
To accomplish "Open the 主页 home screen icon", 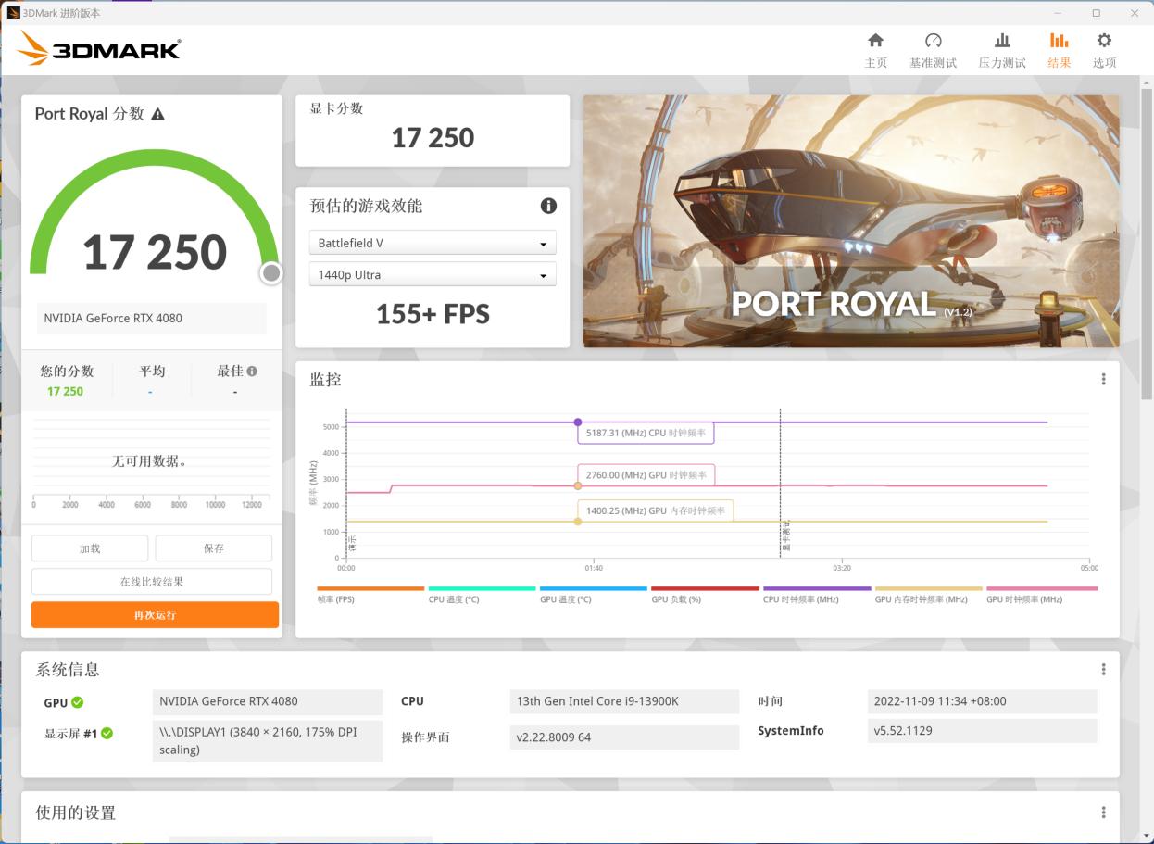I will point(874,51).
